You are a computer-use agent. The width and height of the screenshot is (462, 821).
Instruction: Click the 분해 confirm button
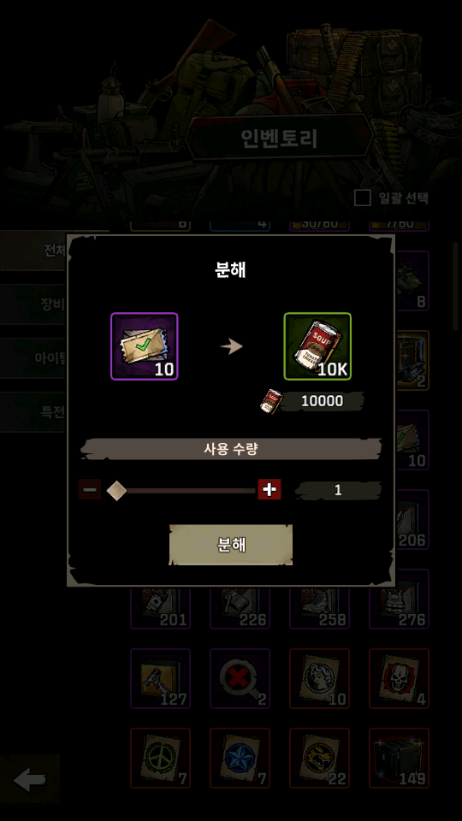[x=230, y=545]
